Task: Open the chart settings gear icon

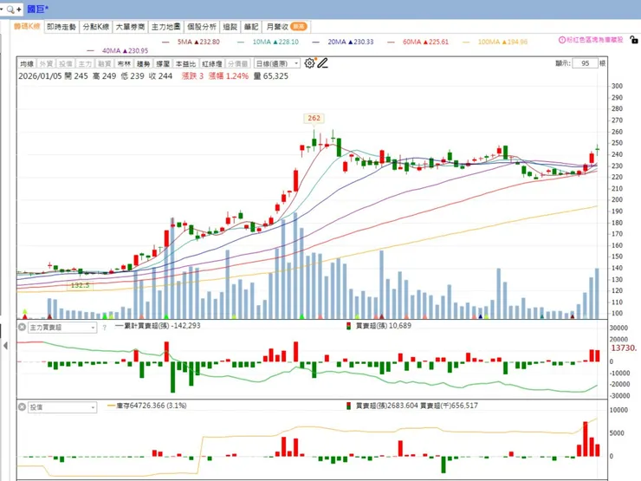Action: [x=309, y=63]
